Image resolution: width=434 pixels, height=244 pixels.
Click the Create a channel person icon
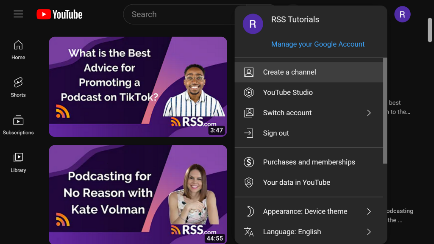tap(248, 72)
